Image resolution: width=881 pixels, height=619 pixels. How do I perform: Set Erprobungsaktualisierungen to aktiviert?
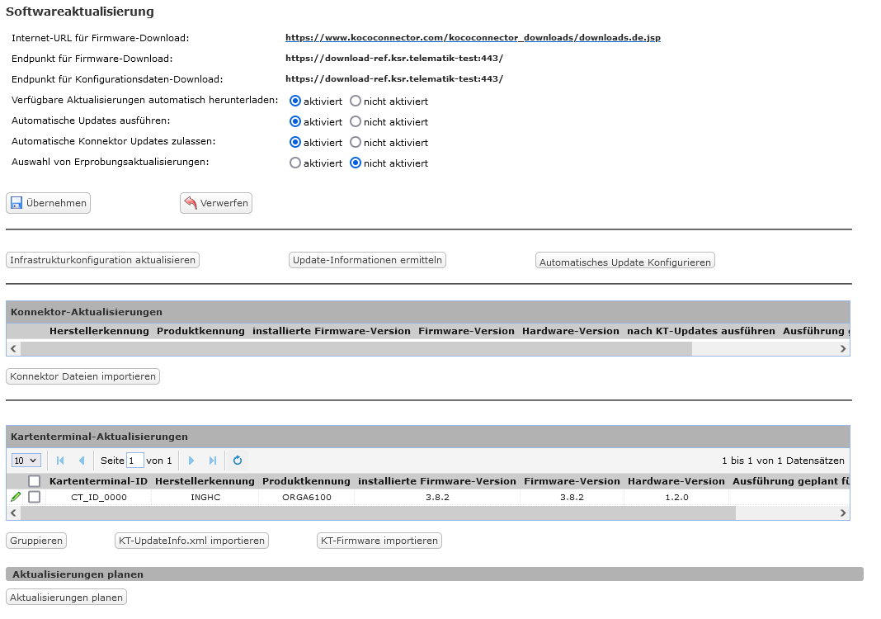295,163
